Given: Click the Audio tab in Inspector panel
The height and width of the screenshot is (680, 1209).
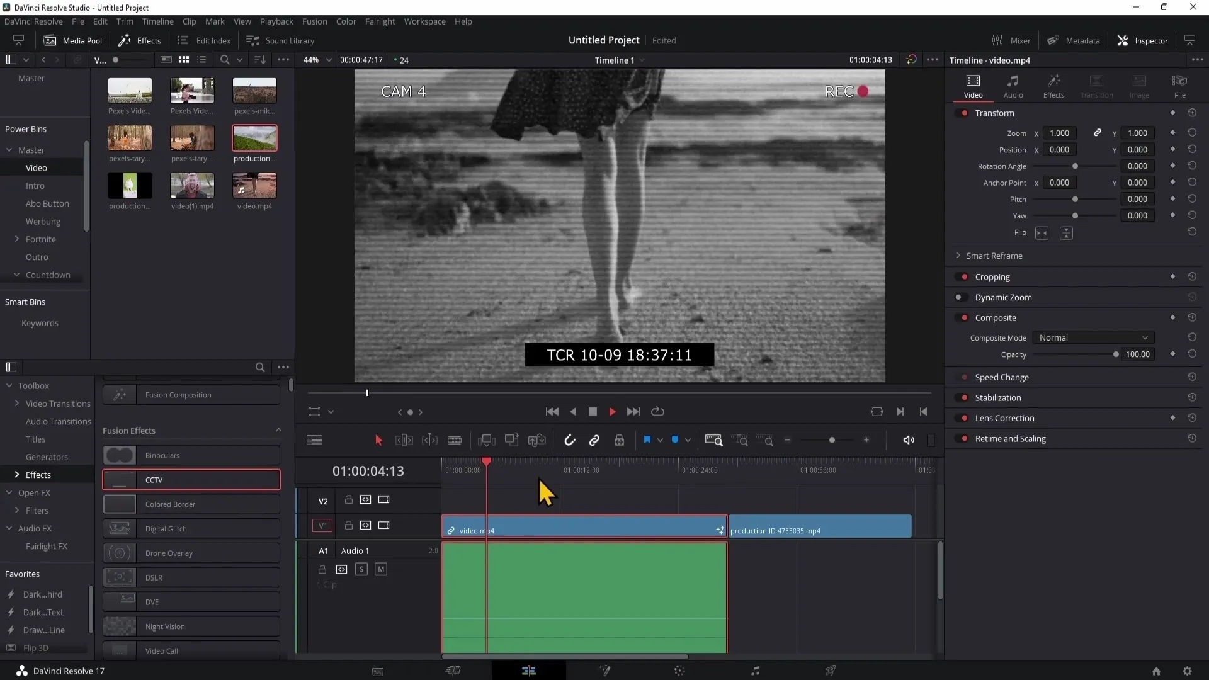Looking at the screenshot, I should (x=1014, y=86).
